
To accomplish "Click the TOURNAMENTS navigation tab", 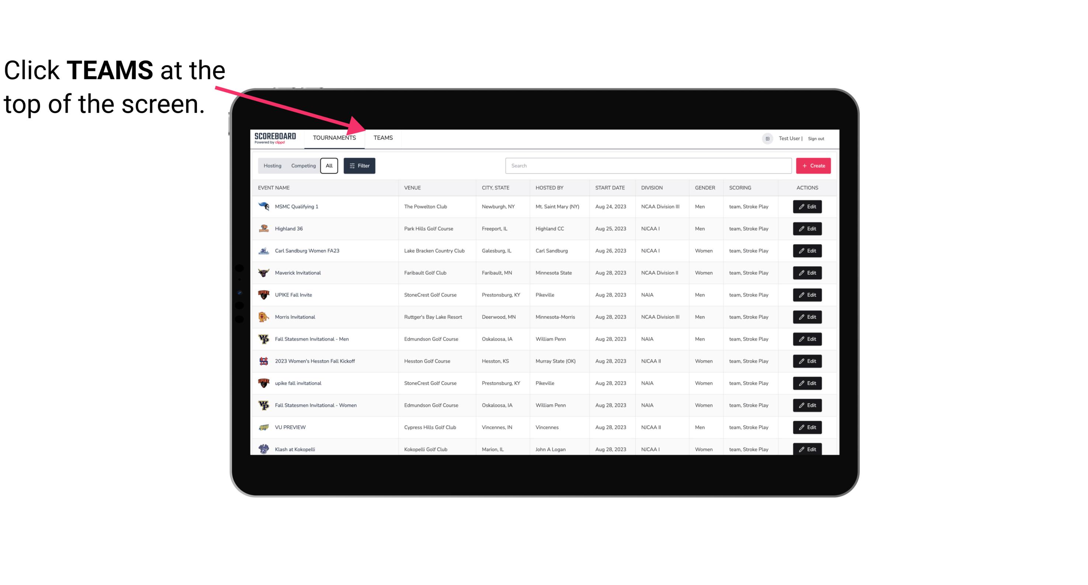I will coord(334,137).
